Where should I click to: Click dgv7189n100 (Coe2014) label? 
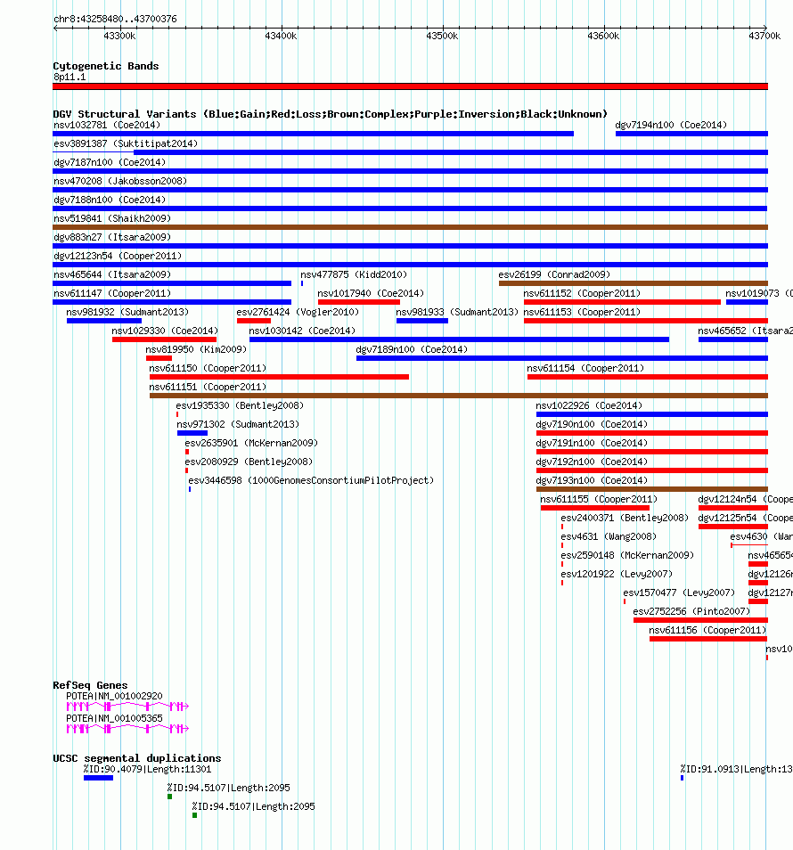tap(412, 349)
